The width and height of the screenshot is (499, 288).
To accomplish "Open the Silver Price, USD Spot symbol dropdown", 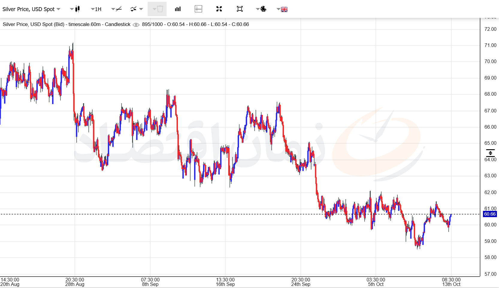I will coord(31,9).
